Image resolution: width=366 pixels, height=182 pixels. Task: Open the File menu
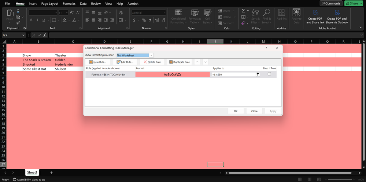7,4
